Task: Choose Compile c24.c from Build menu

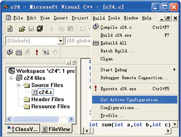Action: 135,28
